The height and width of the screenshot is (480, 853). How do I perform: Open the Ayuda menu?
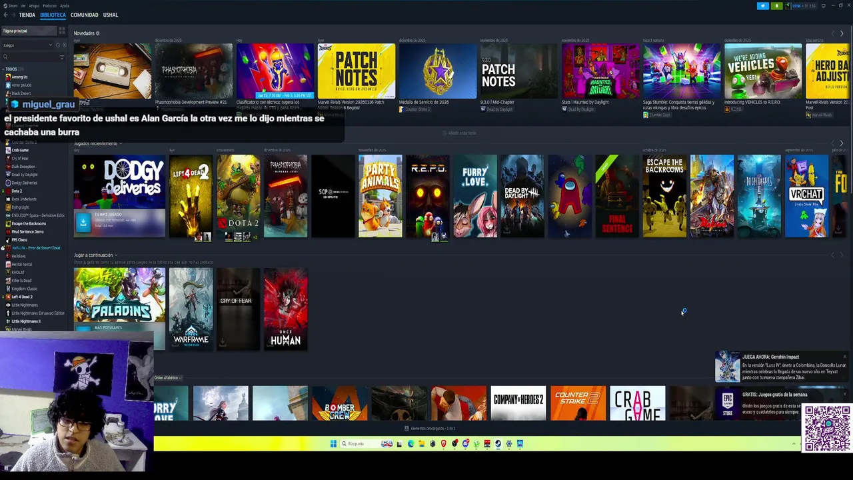coord(65,6)
